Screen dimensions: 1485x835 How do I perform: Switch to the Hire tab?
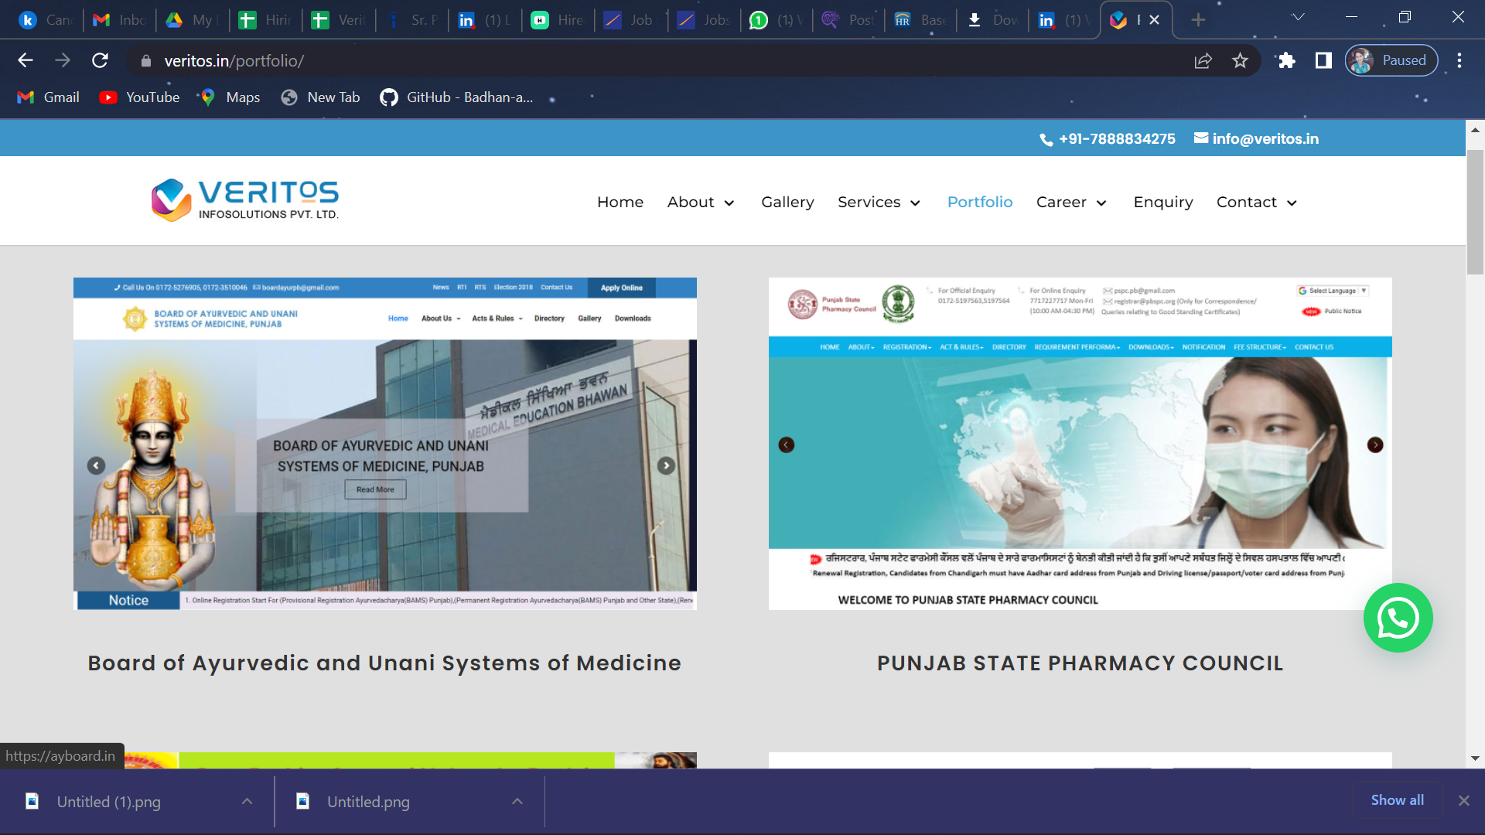tap(557, 20)
